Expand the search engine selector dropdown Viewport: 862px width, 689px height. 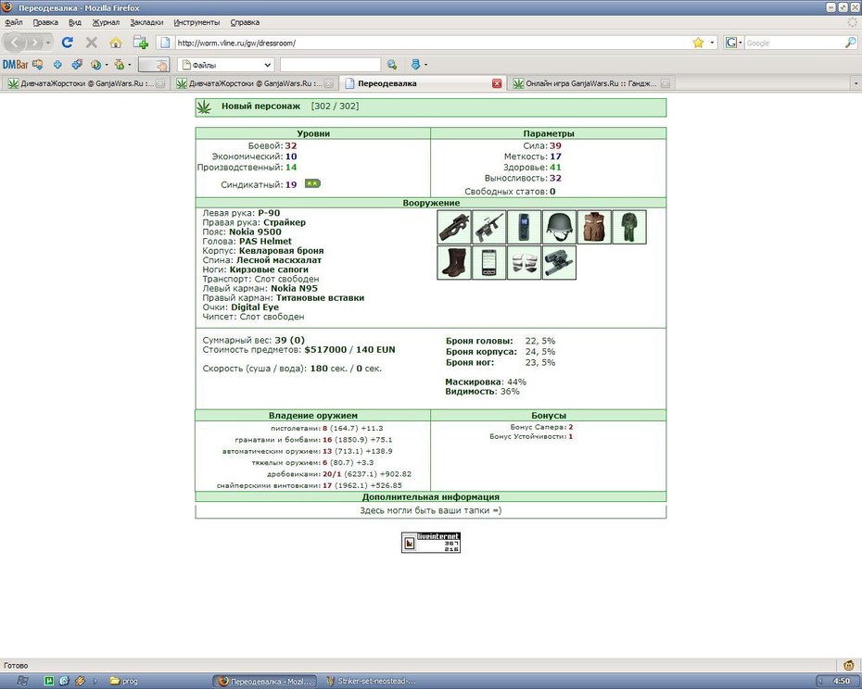(734, 43)
